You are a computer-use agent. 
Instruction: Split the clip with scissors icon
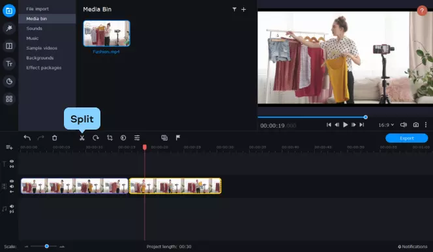click(x=82, y=137)
